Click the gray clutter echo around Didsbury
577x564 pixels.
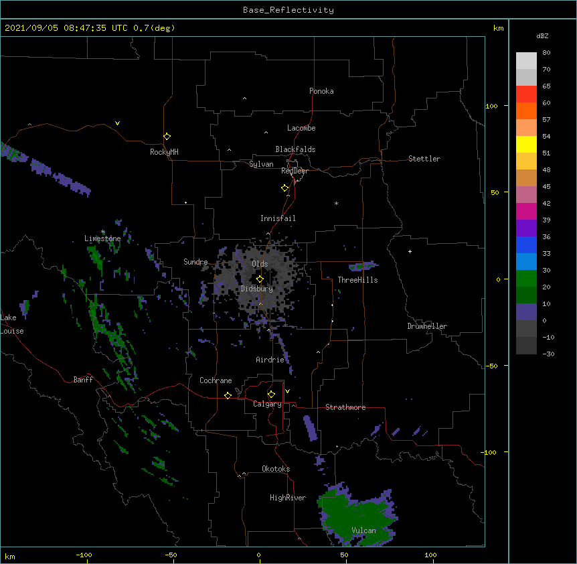258,280
